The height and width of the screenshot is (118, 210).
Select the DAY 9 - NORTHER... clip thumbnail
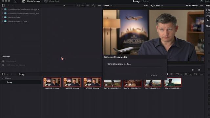pos(173,82)
